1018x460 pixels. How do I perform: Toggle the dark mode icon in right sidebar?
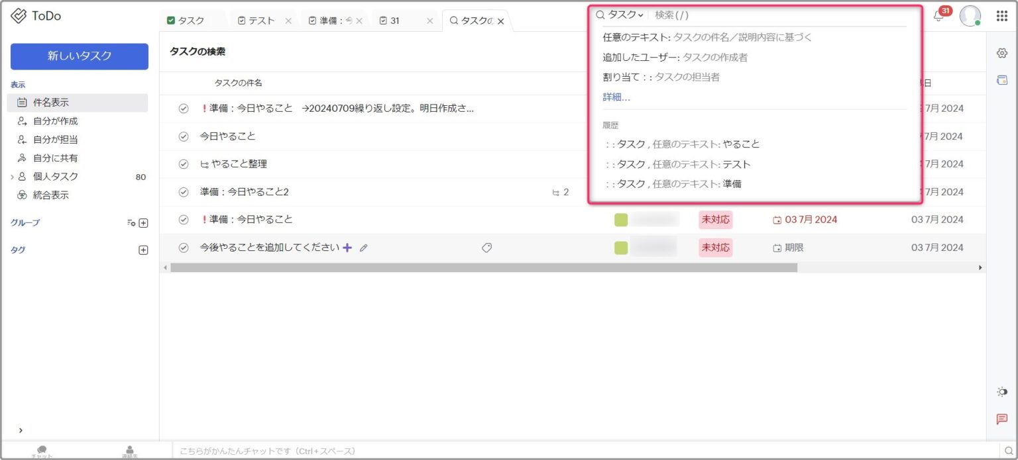(1001, 392)
